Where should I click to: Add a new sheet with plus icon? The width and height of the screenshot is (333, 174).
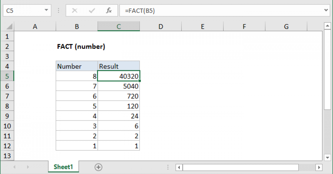point(99,167)
